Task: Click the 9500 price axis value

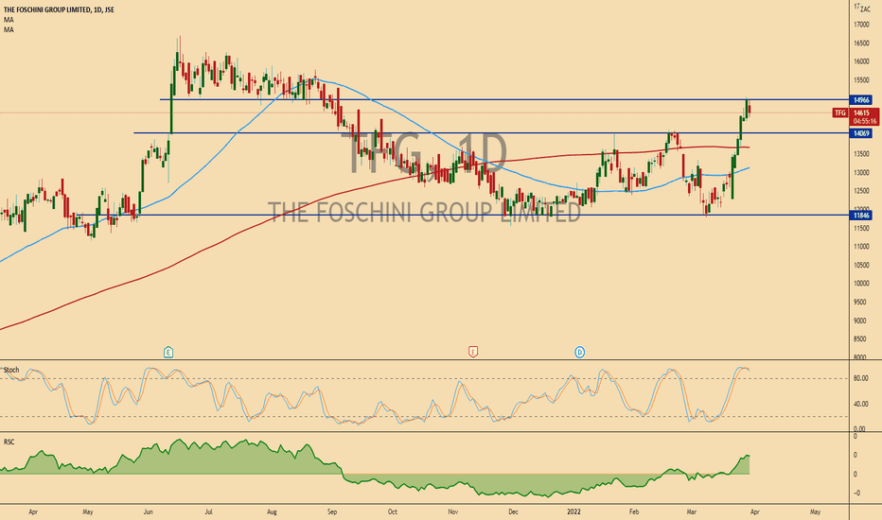Action: tap(860, 302)
